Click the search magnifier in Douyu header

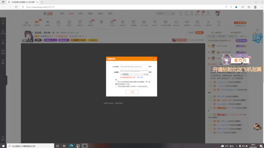pos(173,13)
